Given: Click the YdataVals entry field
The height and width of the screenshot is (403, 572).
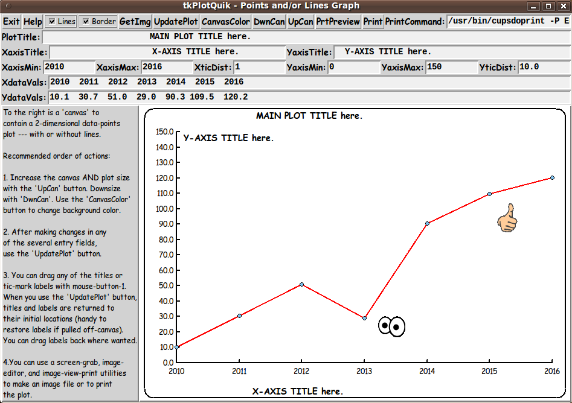Looking at the screenshot, I should pos(310,97).
